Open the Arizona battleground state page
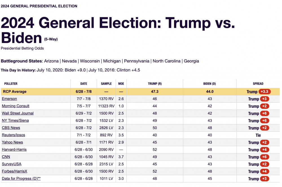The height and width of the screenshot is (187, 282). tap(51, 61)
